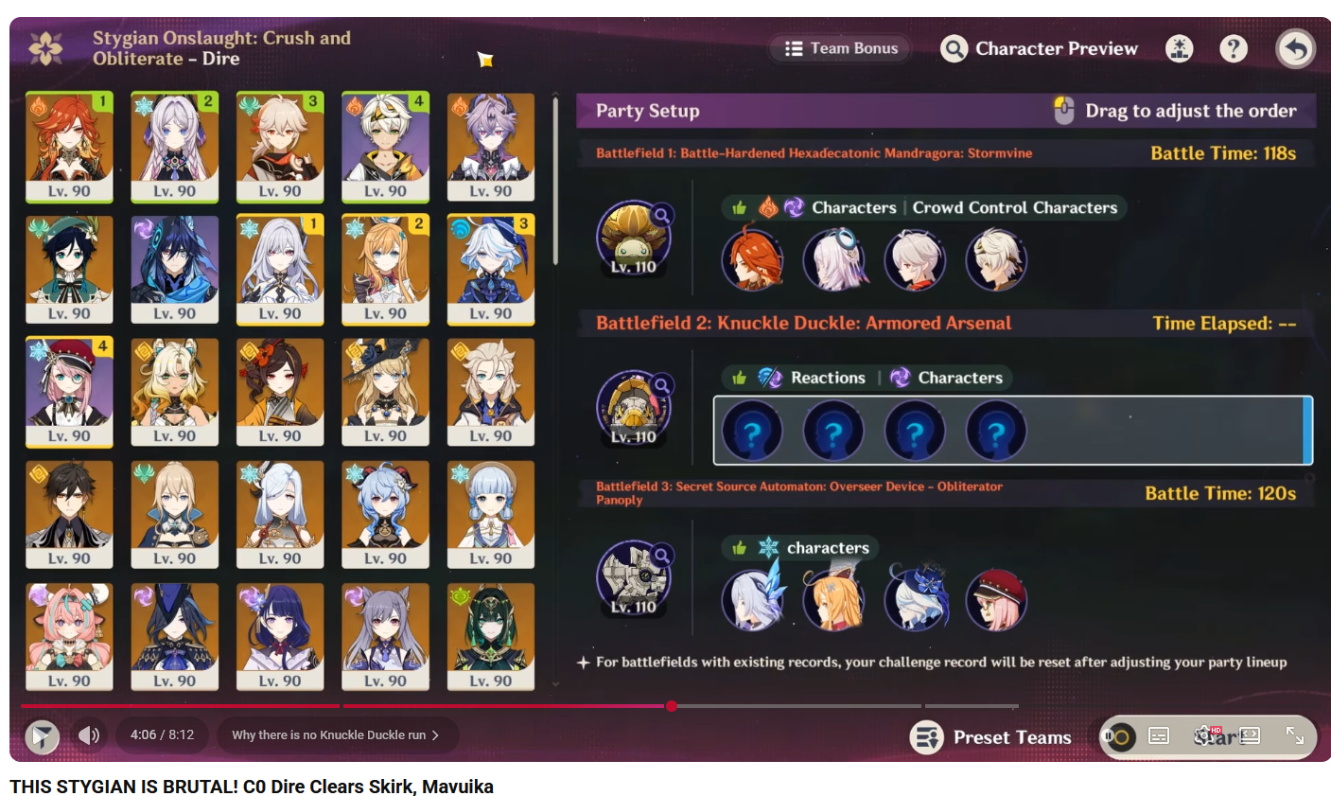Open Preset Teams
Viewport: 1331px width, 796px height.
tap(990, 737)
